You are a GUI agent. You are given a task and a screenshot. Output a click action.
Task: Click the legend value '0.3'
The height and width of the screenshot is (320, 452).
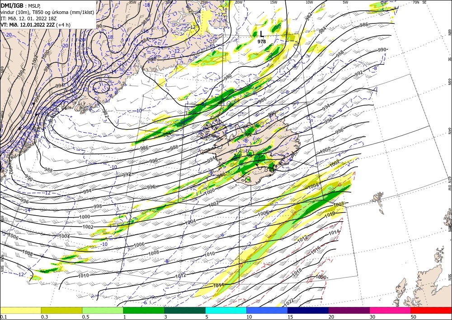coord(44,316)
